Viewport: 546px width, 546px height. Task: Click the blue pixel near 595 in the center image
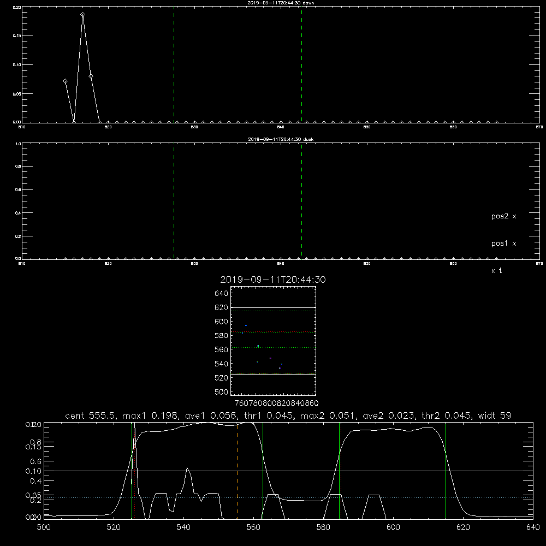pos(246,325)
